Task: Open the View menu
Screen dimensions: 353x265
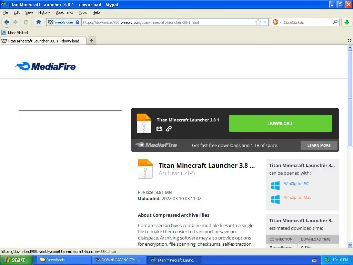Action: (x=29, y=12)
